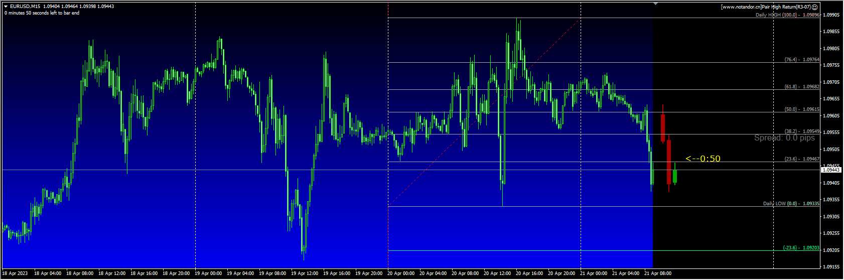Click the Expert Advisor smiley face icon

coord(815,7)
